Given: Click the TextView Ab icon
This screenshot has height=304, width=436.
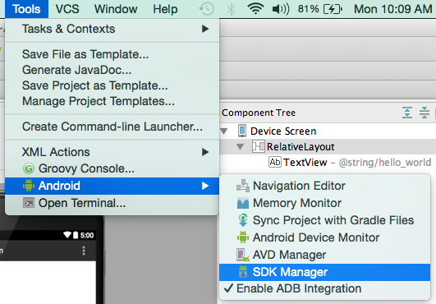Looking at the screenshot, I should (x=275, y=162).
